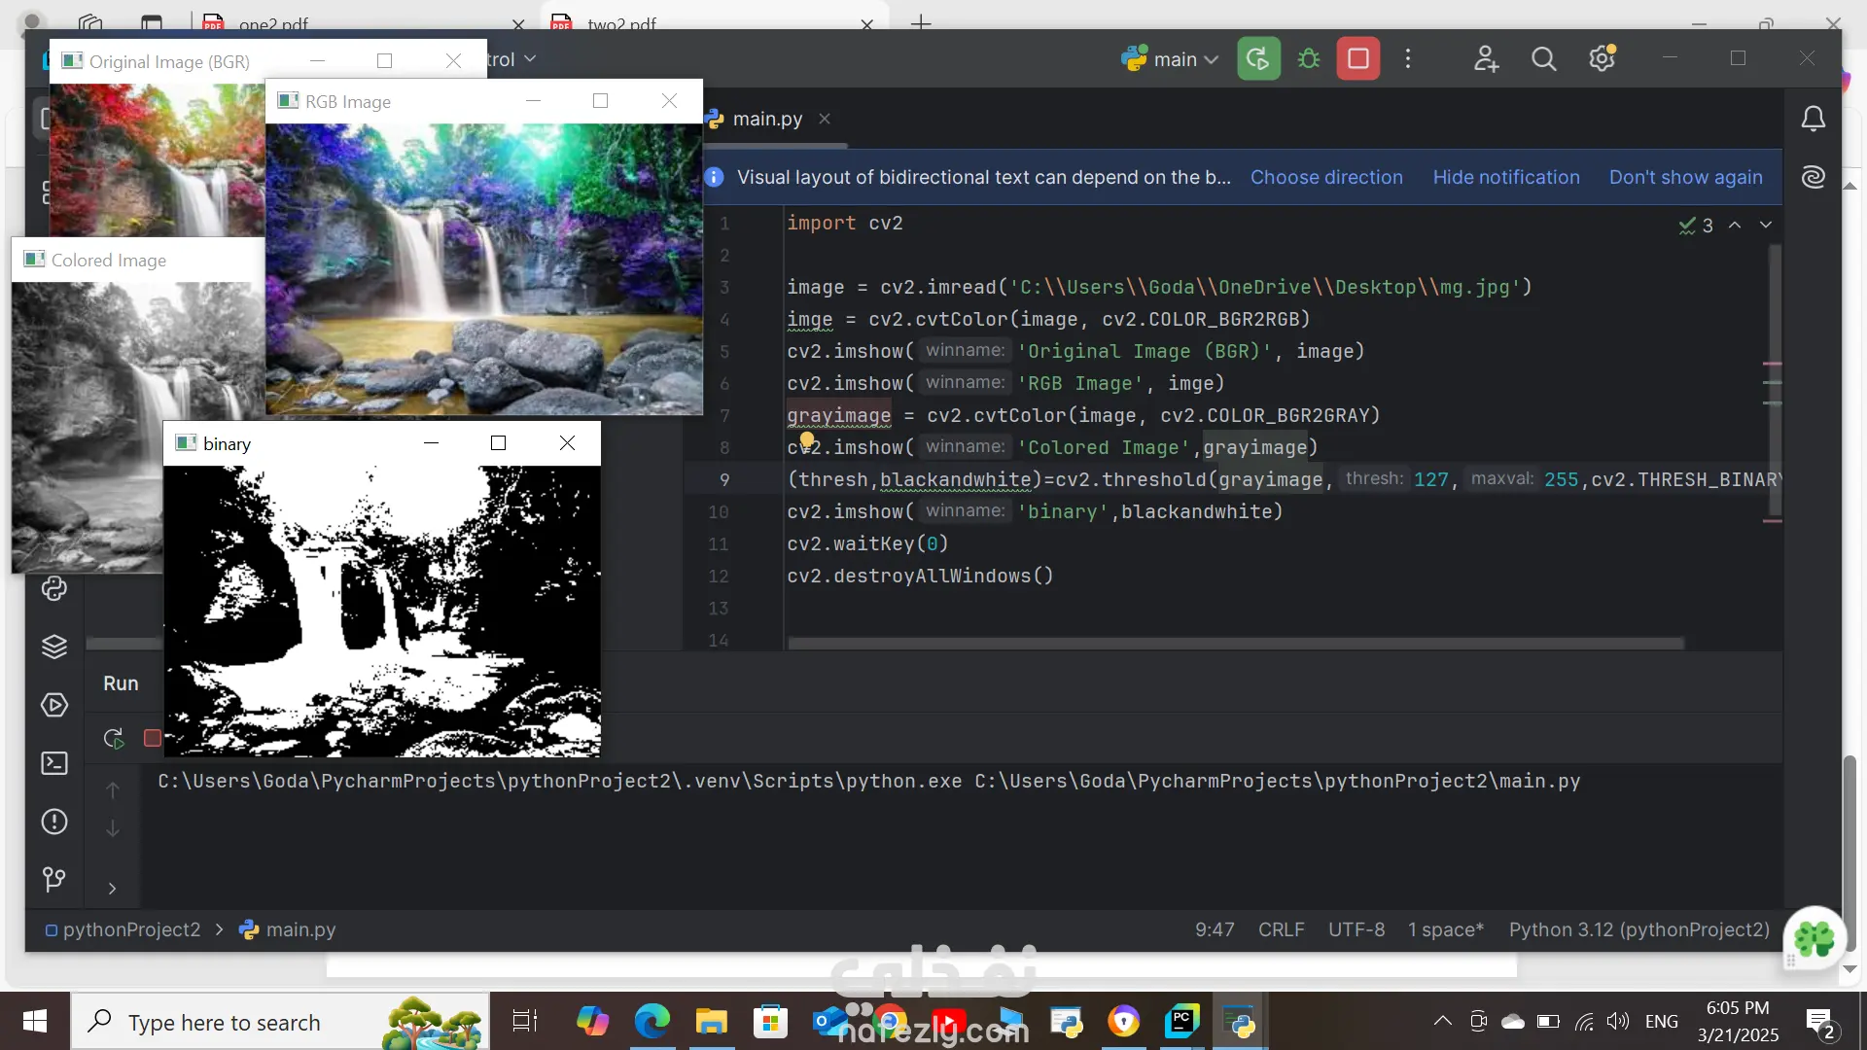This screenshot has width=1867, height=1050.
Task: Open the Python Console tool window
Action: 54,588
